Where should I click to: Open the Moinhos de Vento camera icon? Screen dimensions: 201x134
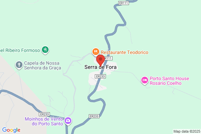[x=68, y=121]
